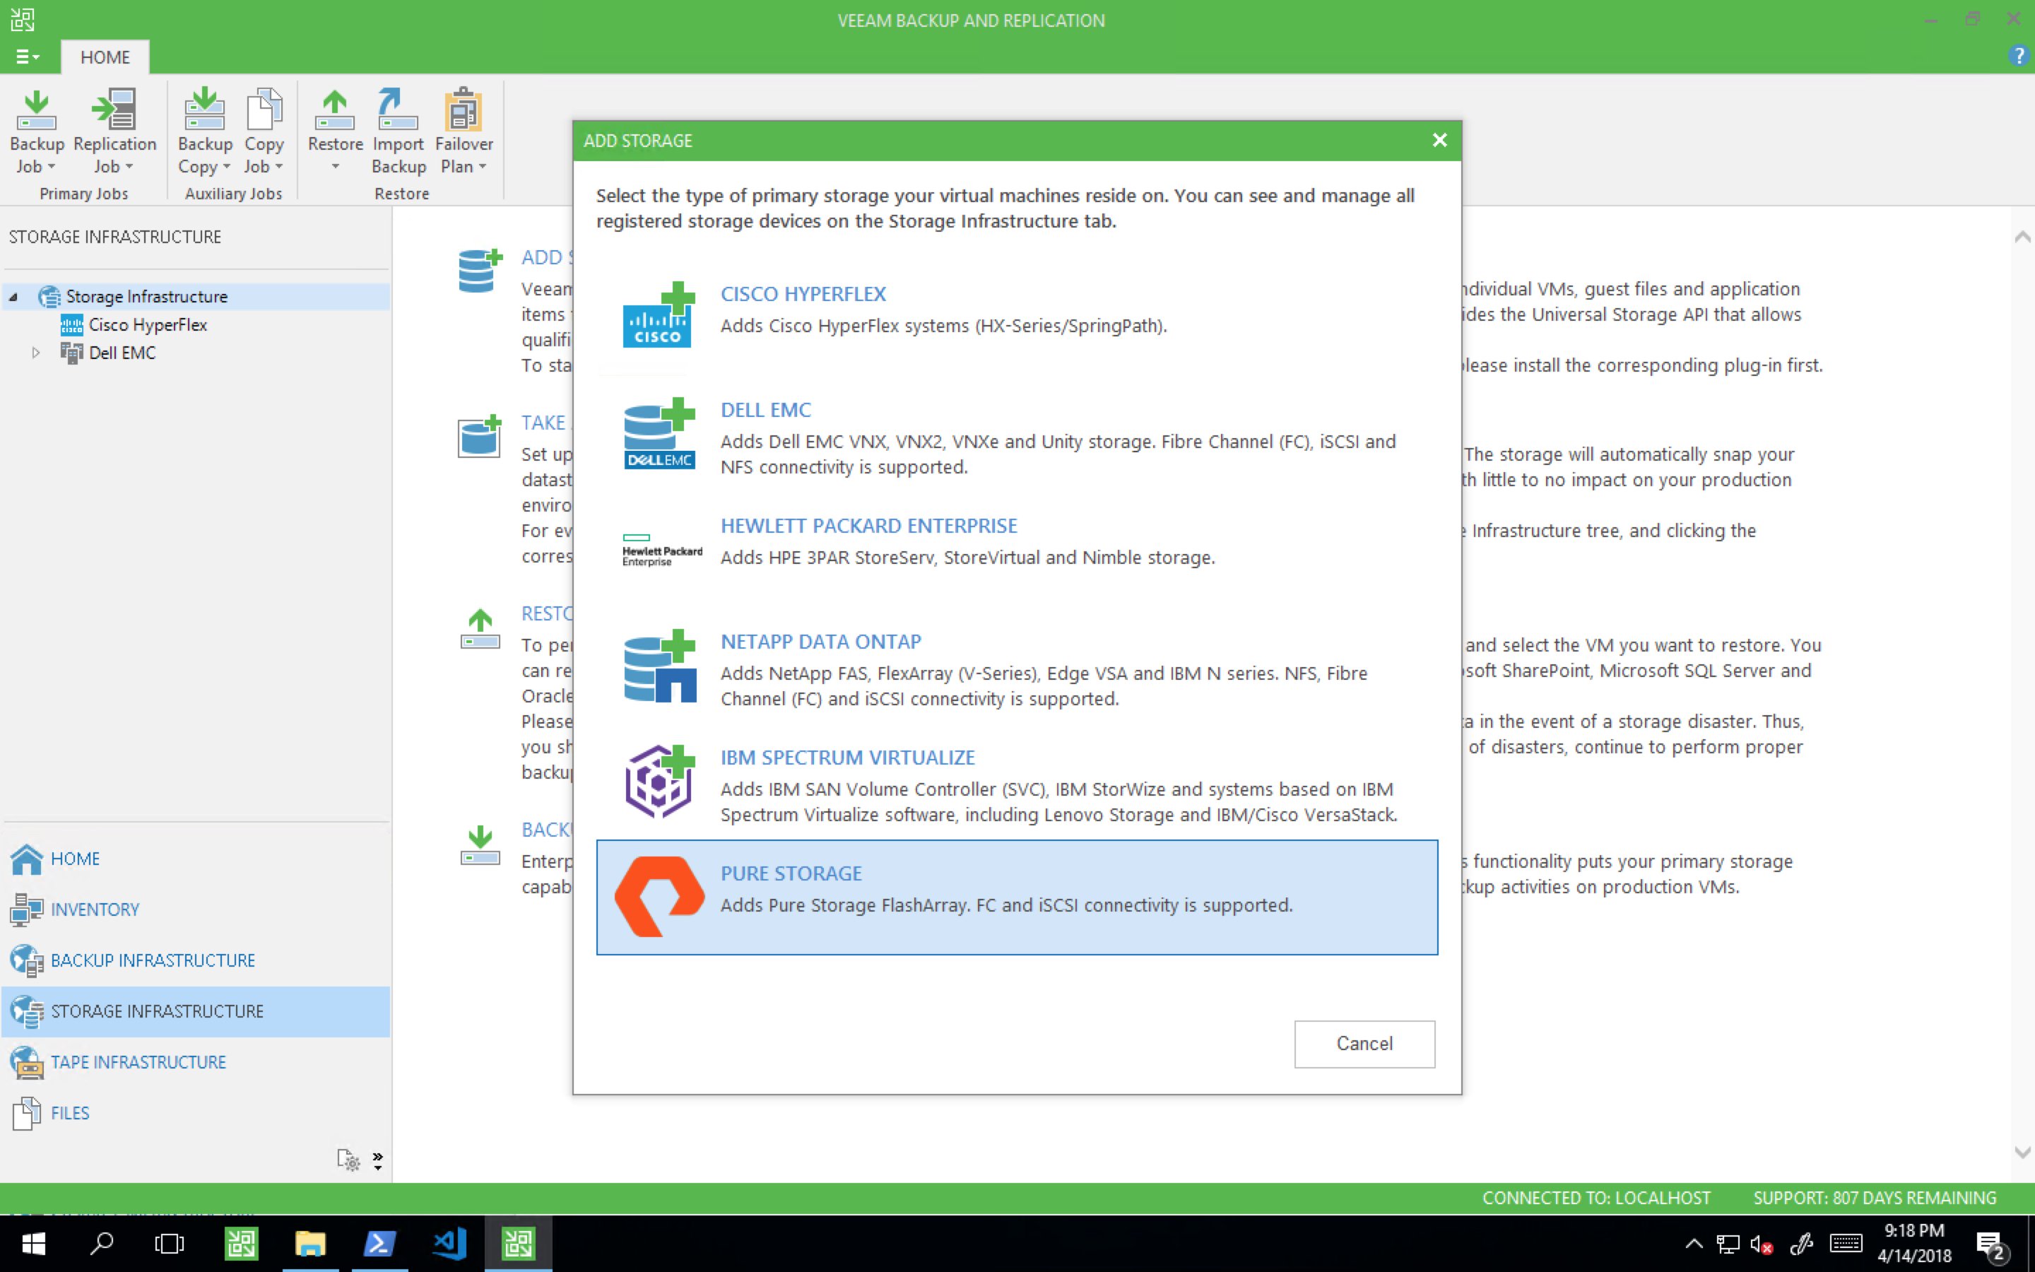Viewport: 2035px width, 1272px height.
Task: Click the taskbar clock showing 9:18 PM
Action: point(1915,1242)
